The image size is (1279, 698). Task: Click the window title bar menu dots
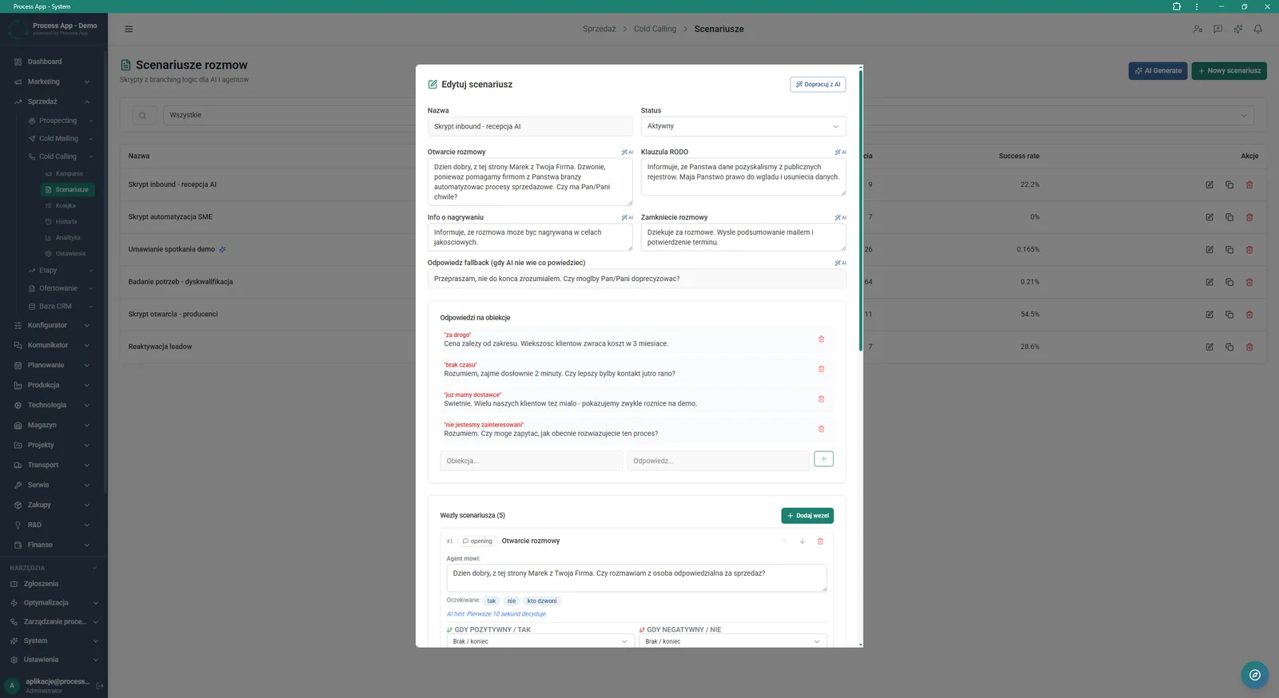pos(1197,6)
